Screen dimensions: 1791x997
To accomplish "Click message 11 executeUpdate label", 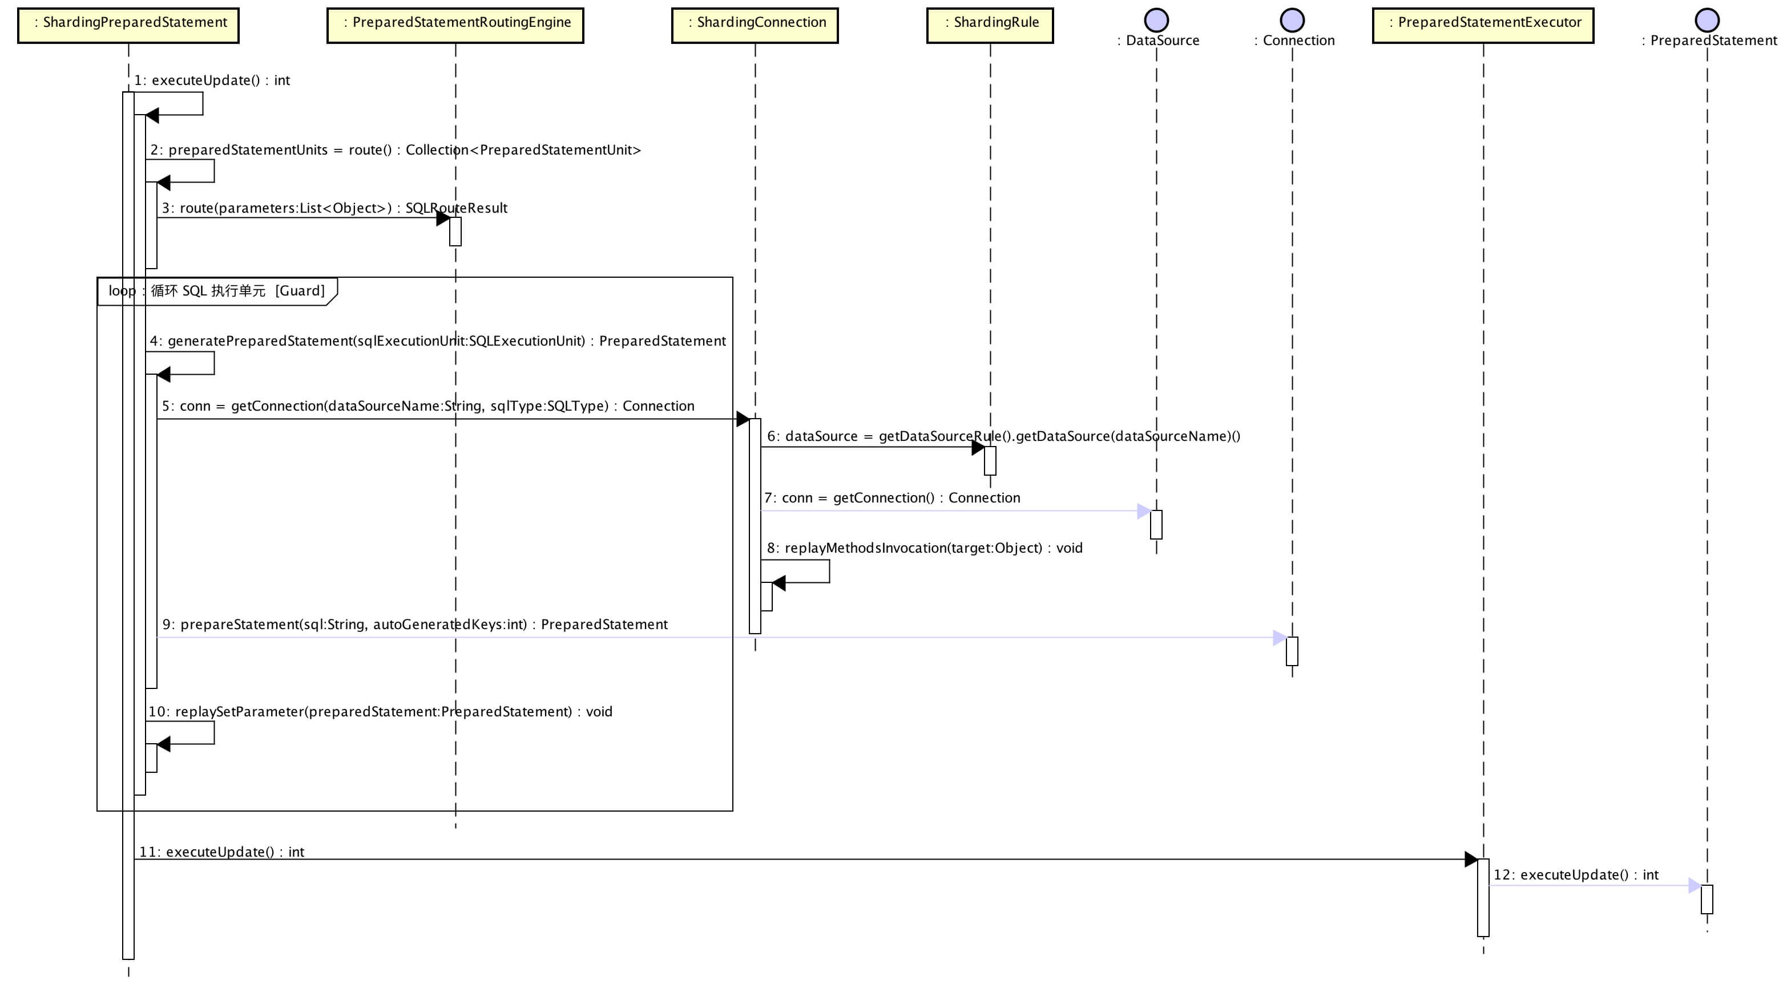I will coord(222,853).
